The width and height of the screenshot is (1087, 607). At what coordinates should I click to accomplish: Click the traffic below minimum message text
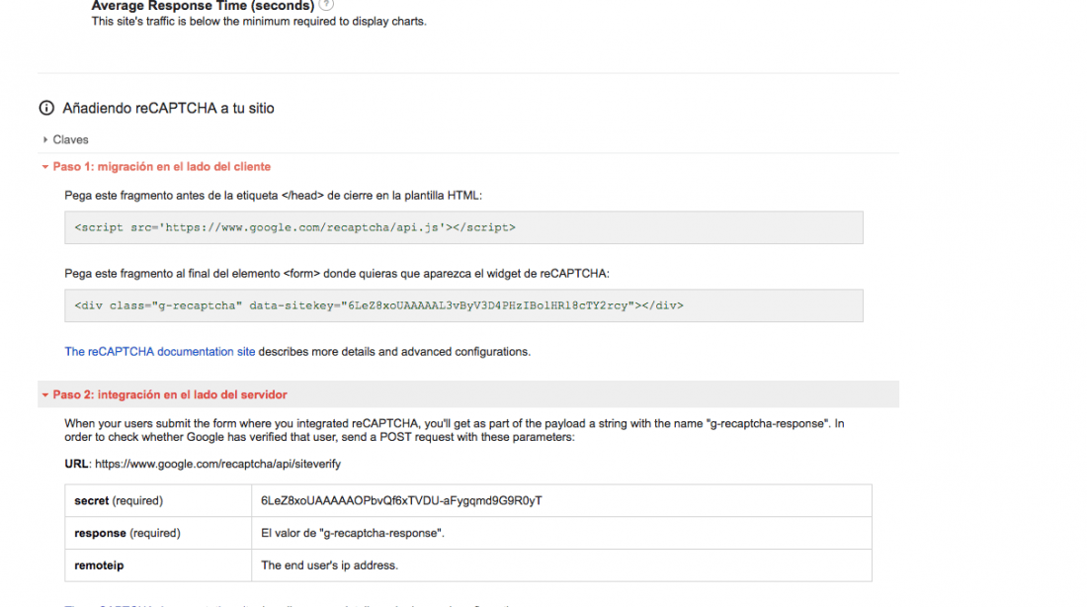(259, 22)
